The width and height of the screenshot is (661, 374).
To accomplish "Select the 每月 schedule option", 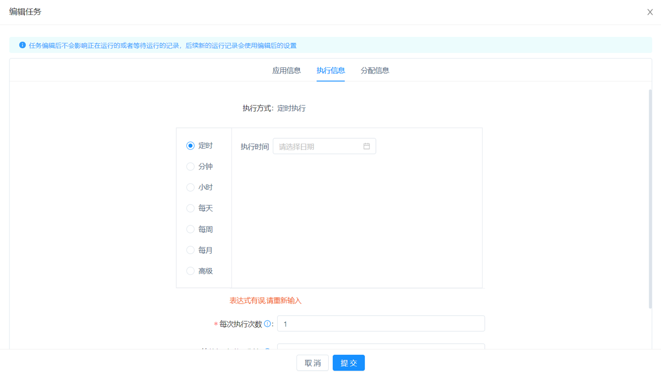I will click(x=190, y=250).
